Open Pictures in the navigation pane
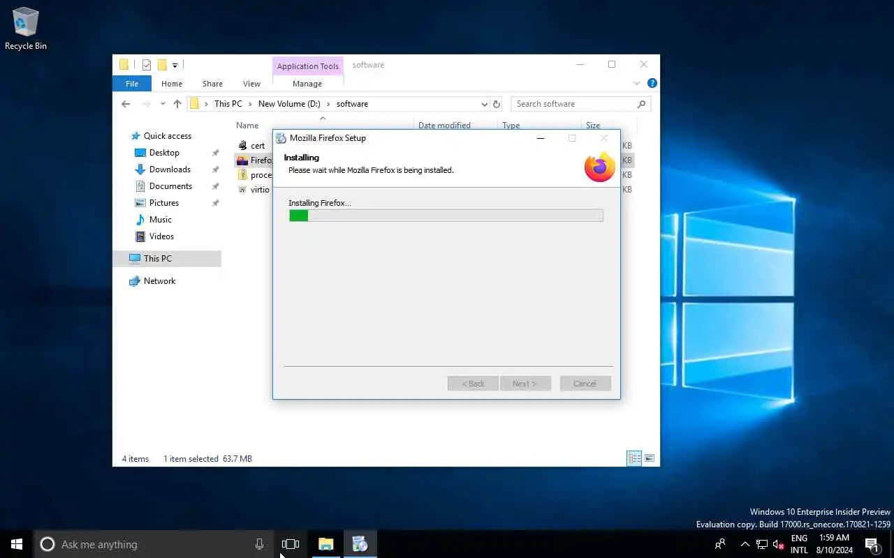The width and height of the screenshot is (894, 558). click(x=164, y=203)
